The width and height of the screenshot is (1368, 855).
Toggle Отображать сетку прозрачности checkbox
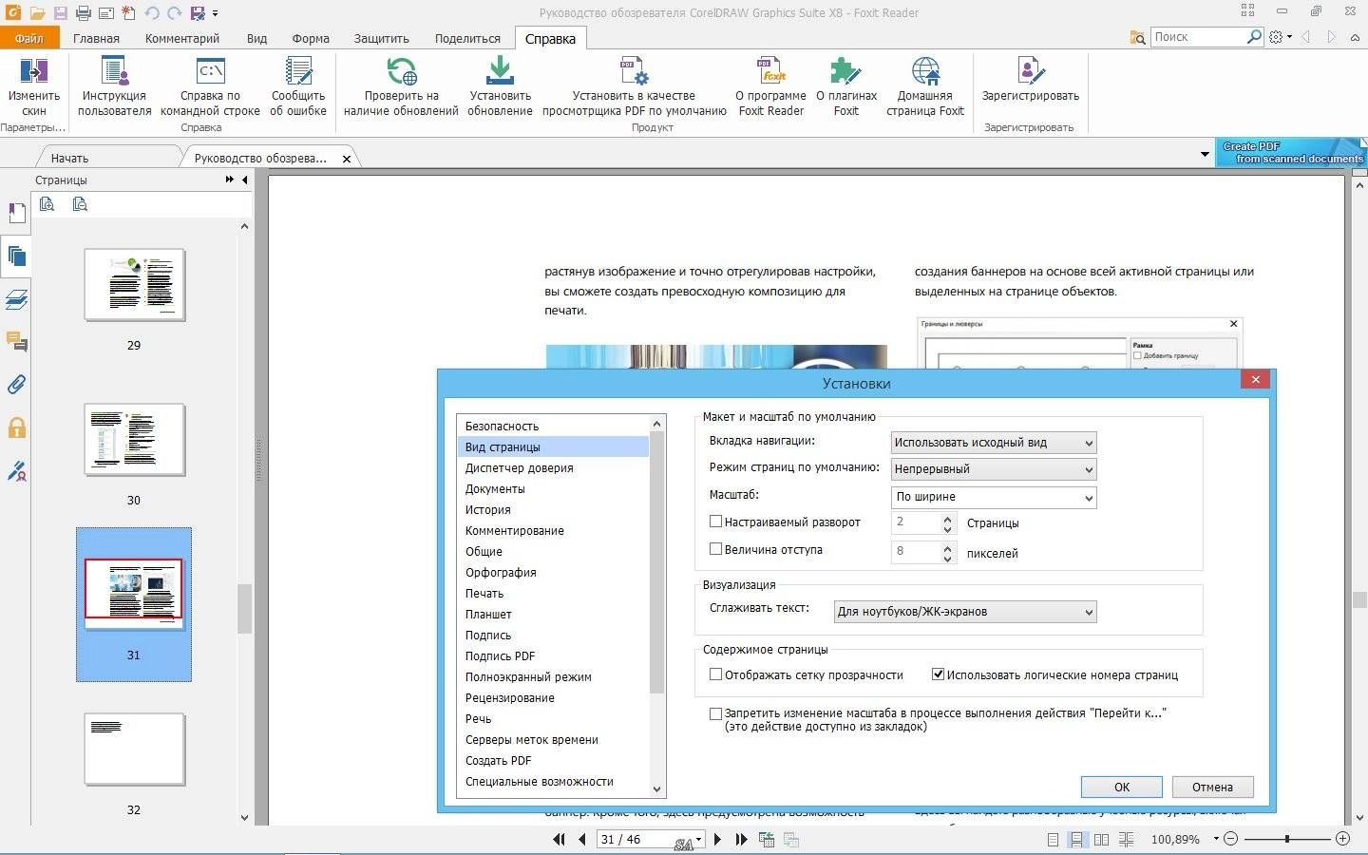tap(716, 674)
